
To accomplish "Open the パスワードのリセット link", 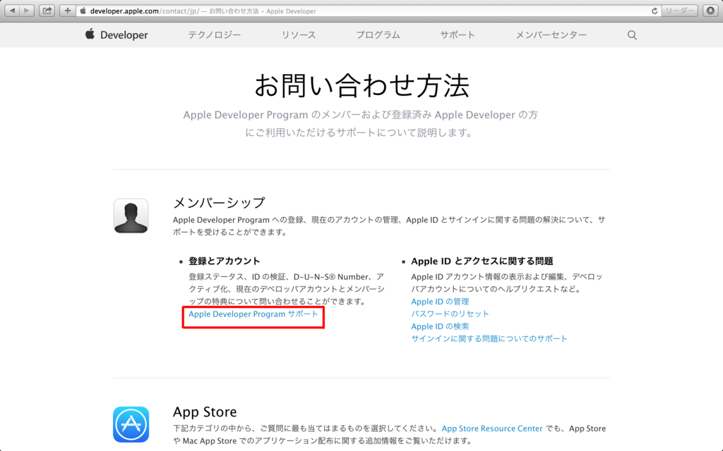I will click(x=450, y=314).
